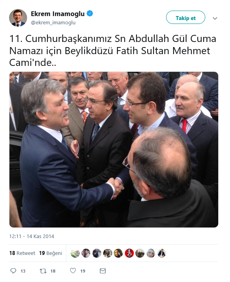Open Ekrem Imamoglu's profile avatar
The height and width of the screenshot is (282, 230).
click(x=18, y=18)
